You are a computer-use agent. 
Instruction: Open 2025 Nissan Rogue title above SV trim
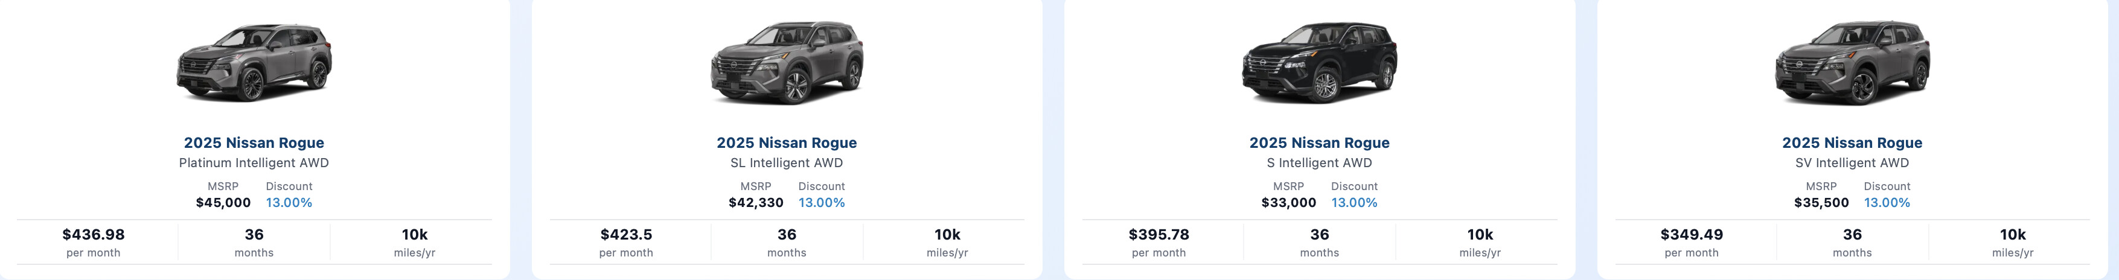coord(1853,143)
